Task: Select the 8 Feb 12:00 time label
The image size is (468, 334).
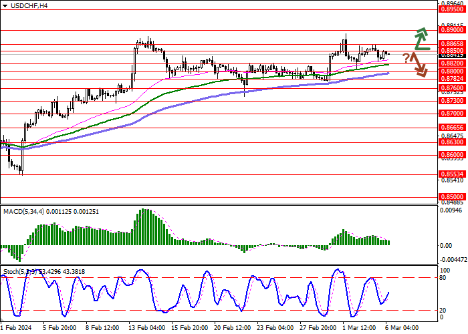Action: (102, 328)
